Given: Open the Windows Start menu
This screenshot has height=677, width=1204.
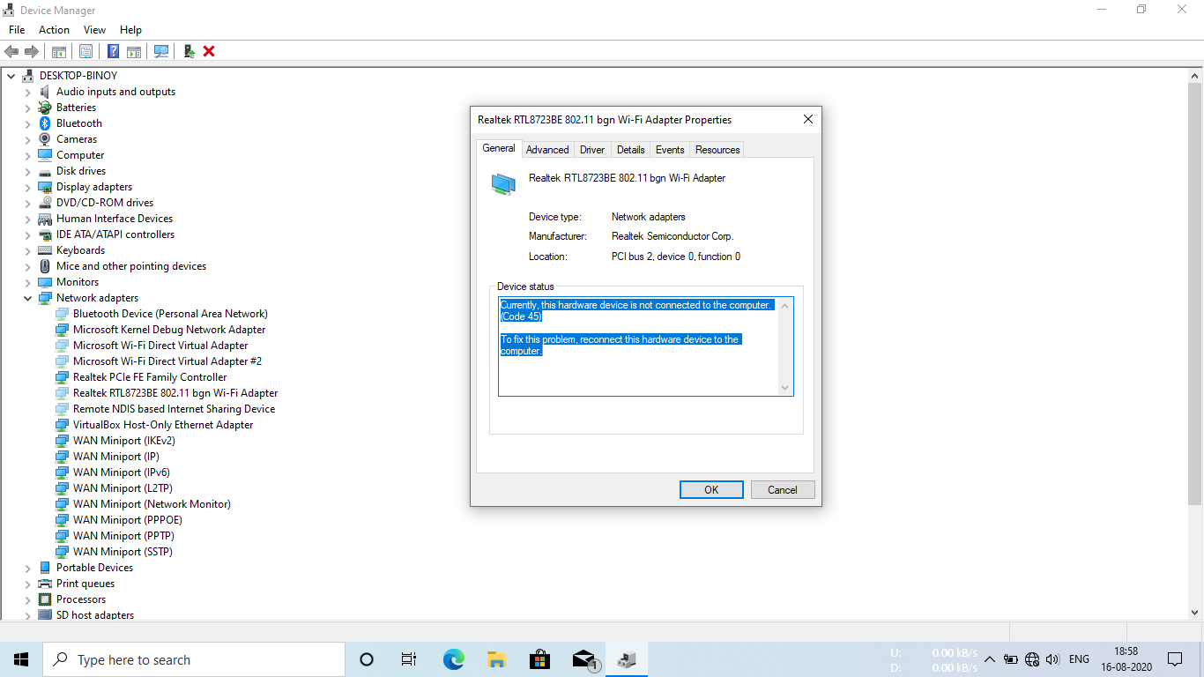Looking at the screenshot, I should tap(21, 659).
